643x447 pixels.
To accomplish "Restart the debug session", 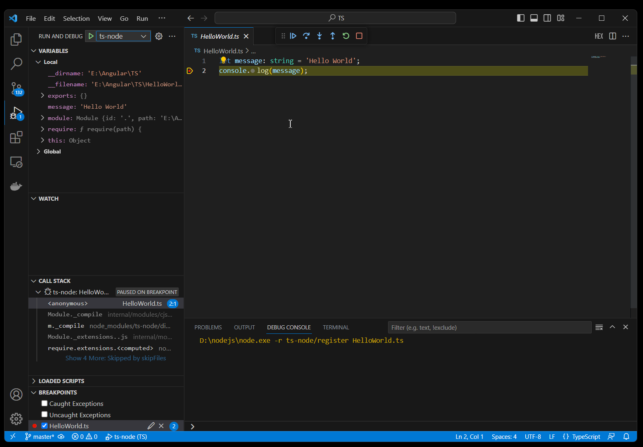I will click(x=346, y=36).
